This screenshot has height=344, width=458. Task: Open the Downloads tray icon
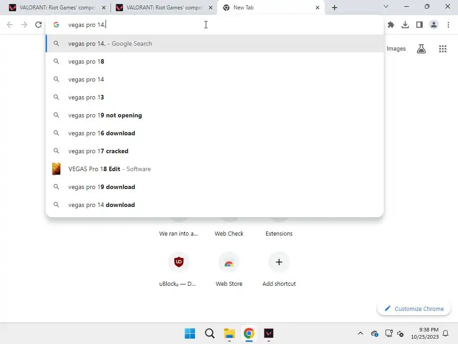[x=405, y=25]
